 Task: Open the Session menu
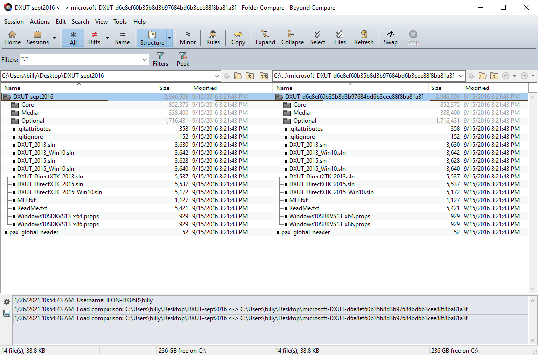point(14,21)
